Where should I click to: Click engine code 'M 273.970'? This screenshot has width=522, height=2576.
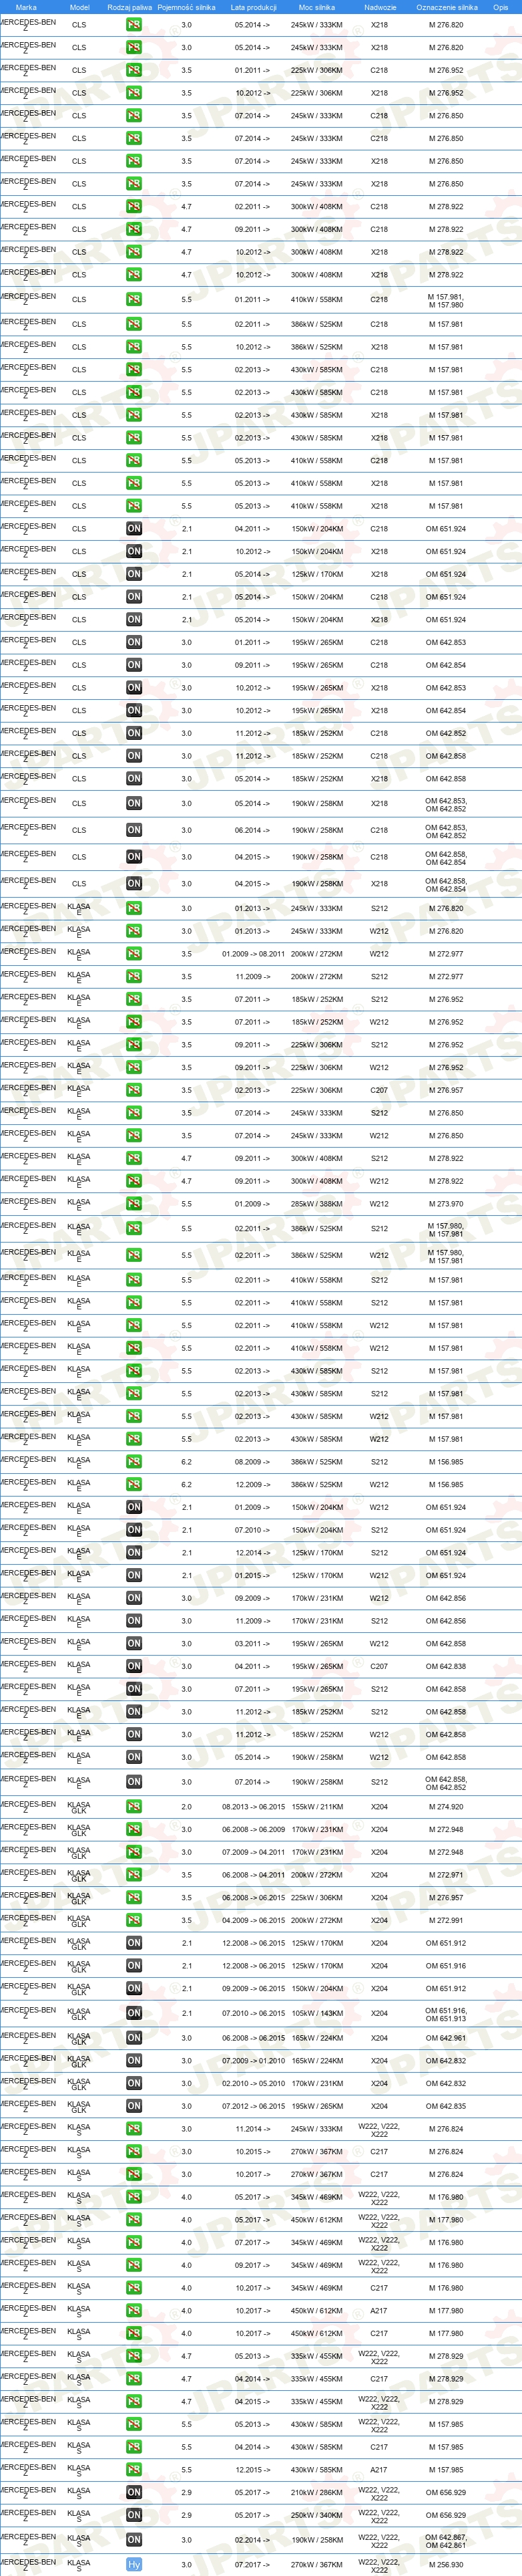click(x=445, y=1204)
